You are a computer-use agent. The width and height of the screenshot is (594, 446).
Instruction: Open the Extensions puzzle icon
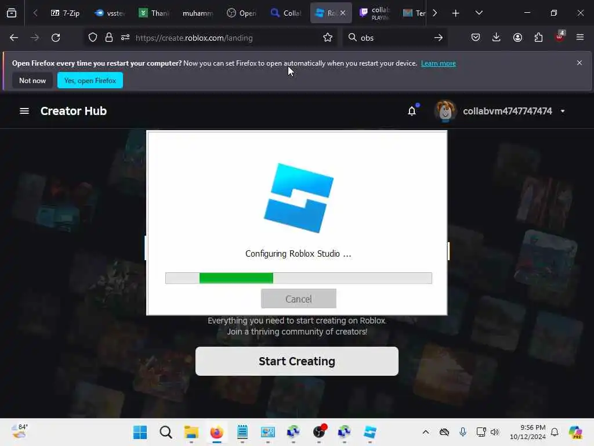click(x=538, y=37)
